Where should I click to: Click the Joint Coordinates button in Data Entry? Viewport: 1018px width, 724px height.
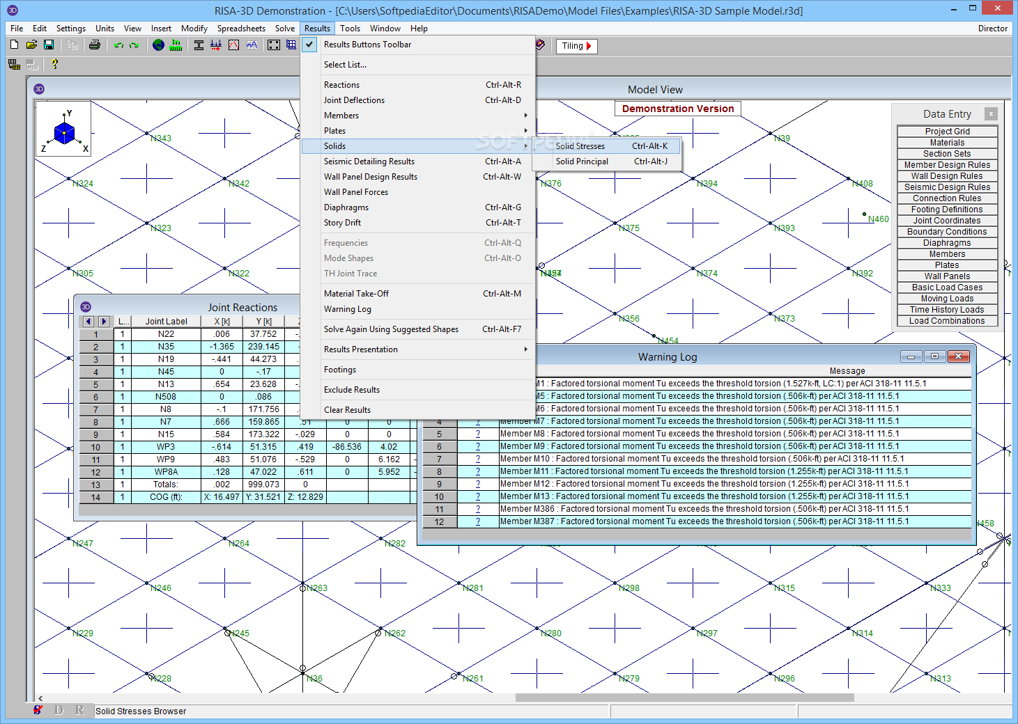(947, 221)
